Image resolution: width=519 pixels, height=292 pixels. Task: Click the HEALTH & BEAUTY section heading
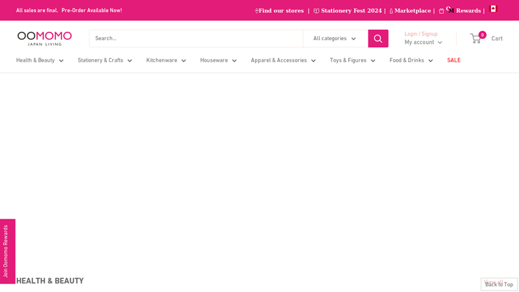pos(50,281)
